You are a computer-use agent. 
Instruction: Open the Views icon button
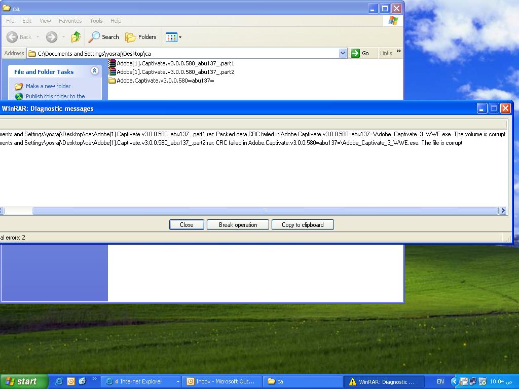point(171,37)
